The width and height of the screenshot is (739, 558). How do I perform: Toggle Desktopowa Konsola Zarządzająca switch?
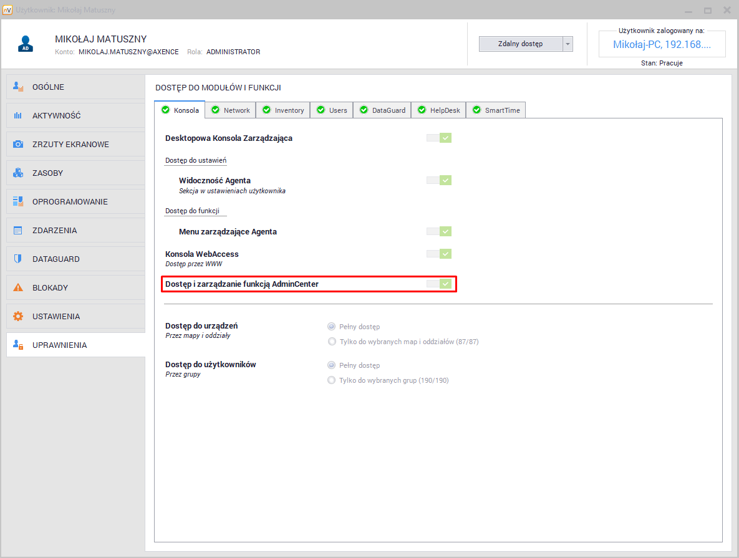click(x=439, y=138)
